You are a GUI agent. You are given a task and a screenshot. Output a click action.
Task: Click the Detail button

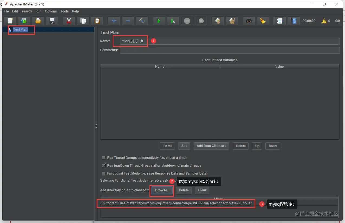tap(168, 146)
